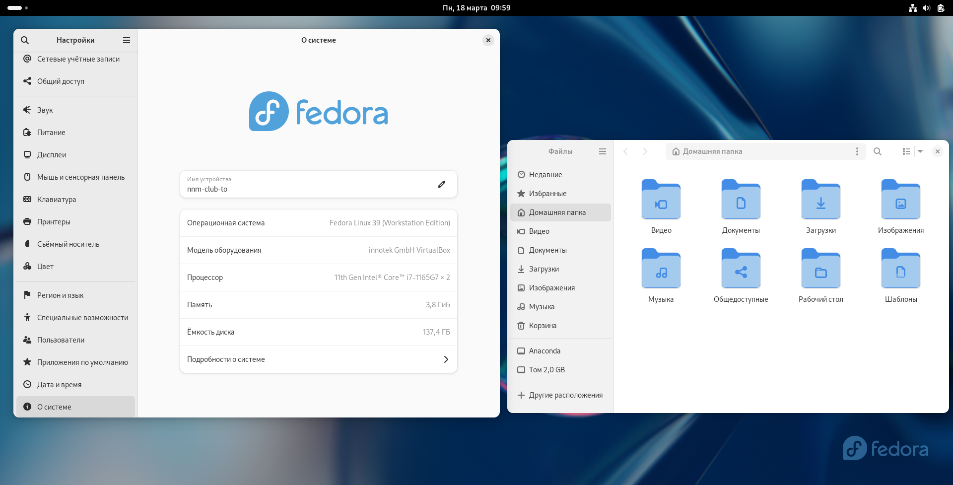953x485 pixels.
Task: Open the hamburger menu in Files
Action: tap(602, 151)
